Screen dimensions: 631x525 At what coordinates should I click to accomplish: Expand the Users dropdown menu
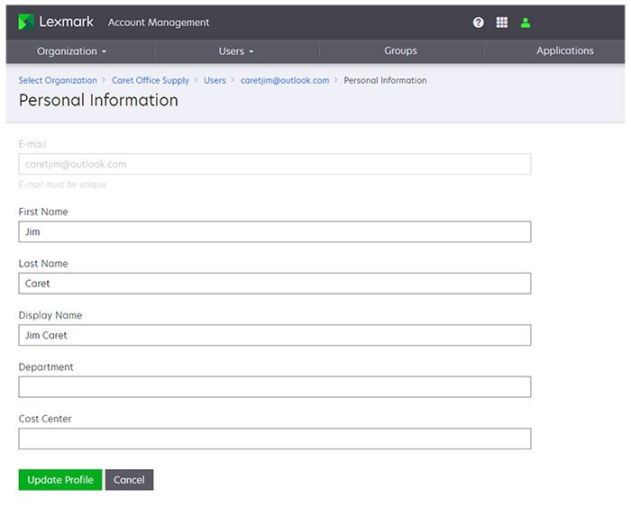(236, 51)
